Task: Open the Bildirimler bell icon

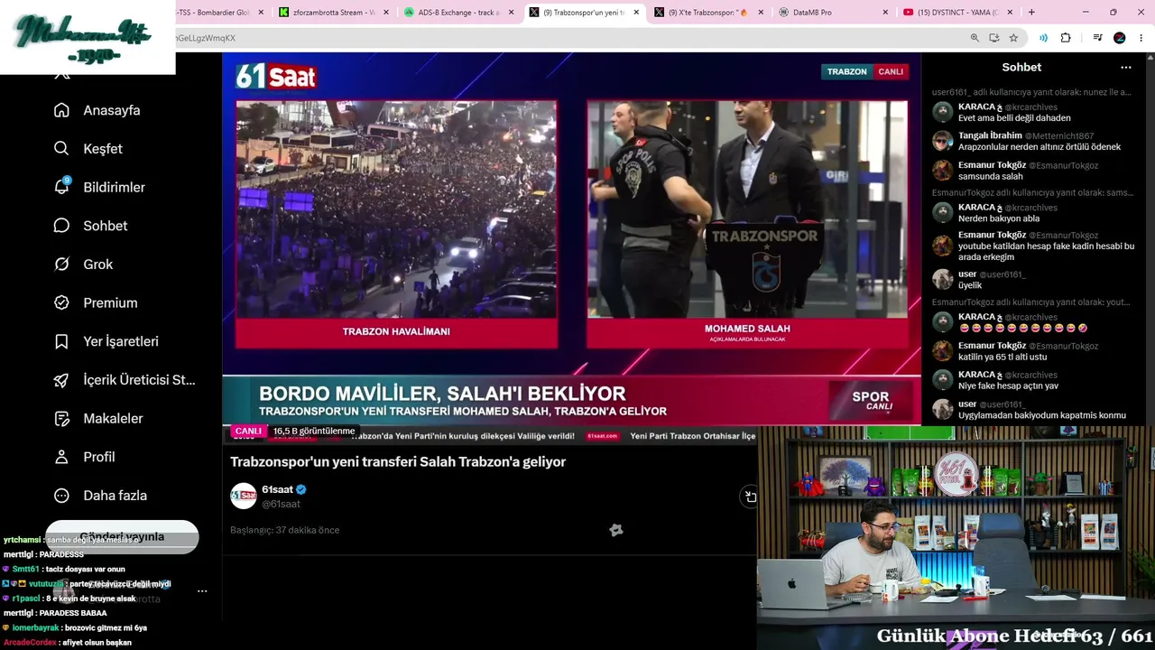Action: tap(61, 187)
